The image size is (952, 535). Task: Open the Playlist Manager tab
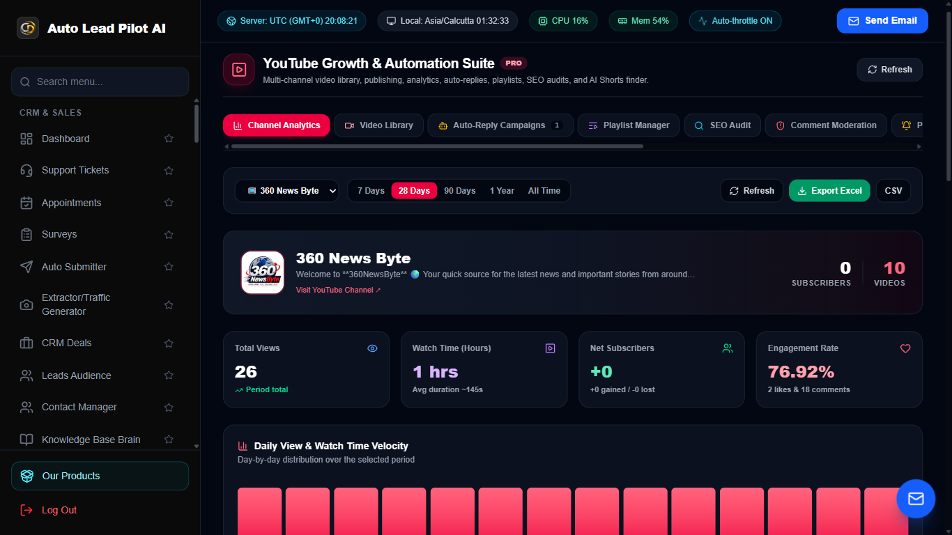pyautogui.click(x=629, y=125)
